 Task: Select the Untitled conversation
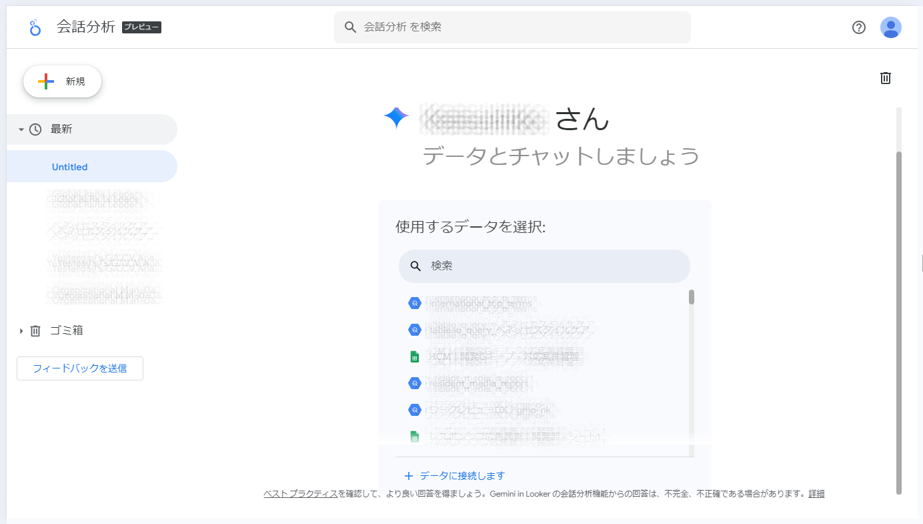coord(70,167)
